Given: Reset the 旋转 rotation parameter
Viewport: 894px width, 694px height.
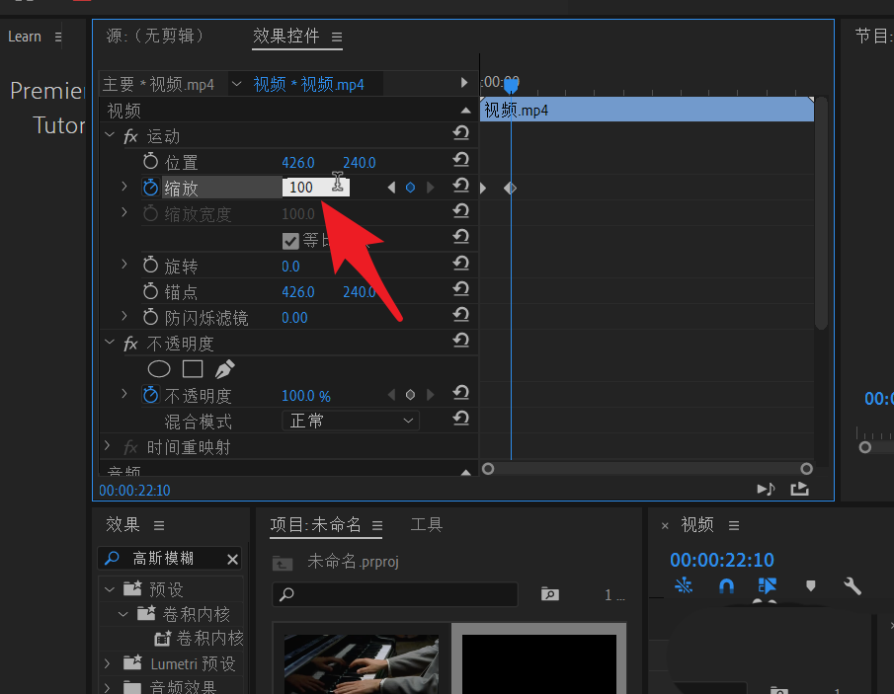Looking at the screenshot, I should (x=460, y=264).
